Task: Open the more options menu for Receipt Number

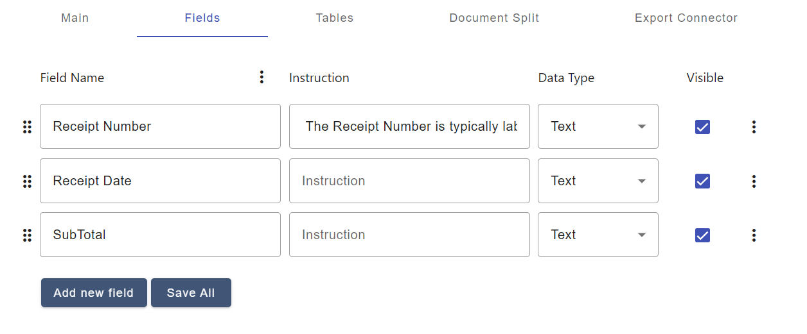Action: 754,127
